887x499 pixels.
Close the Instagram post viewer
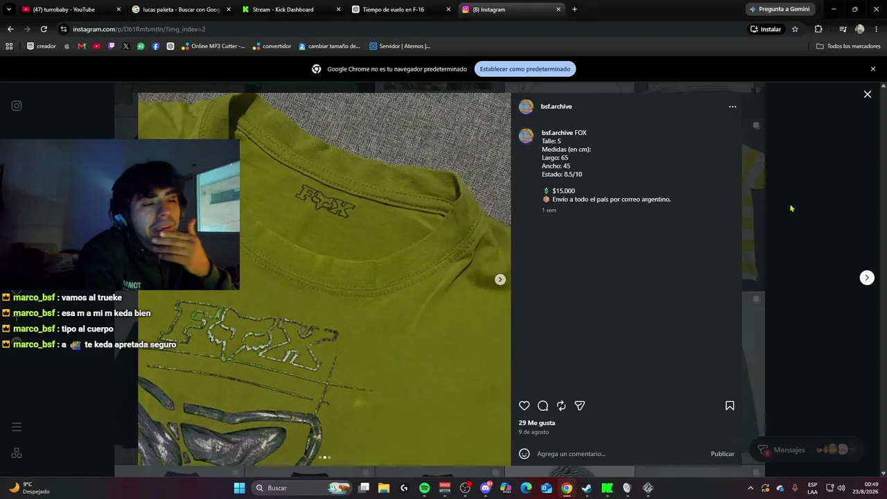pos(868,94)
